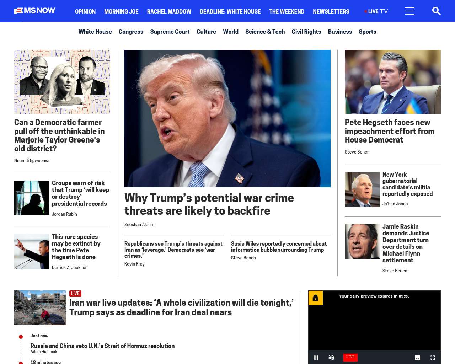Screen dimensions: 455x364
Task: Open Newsletters in top navigation
Action: 331,11
